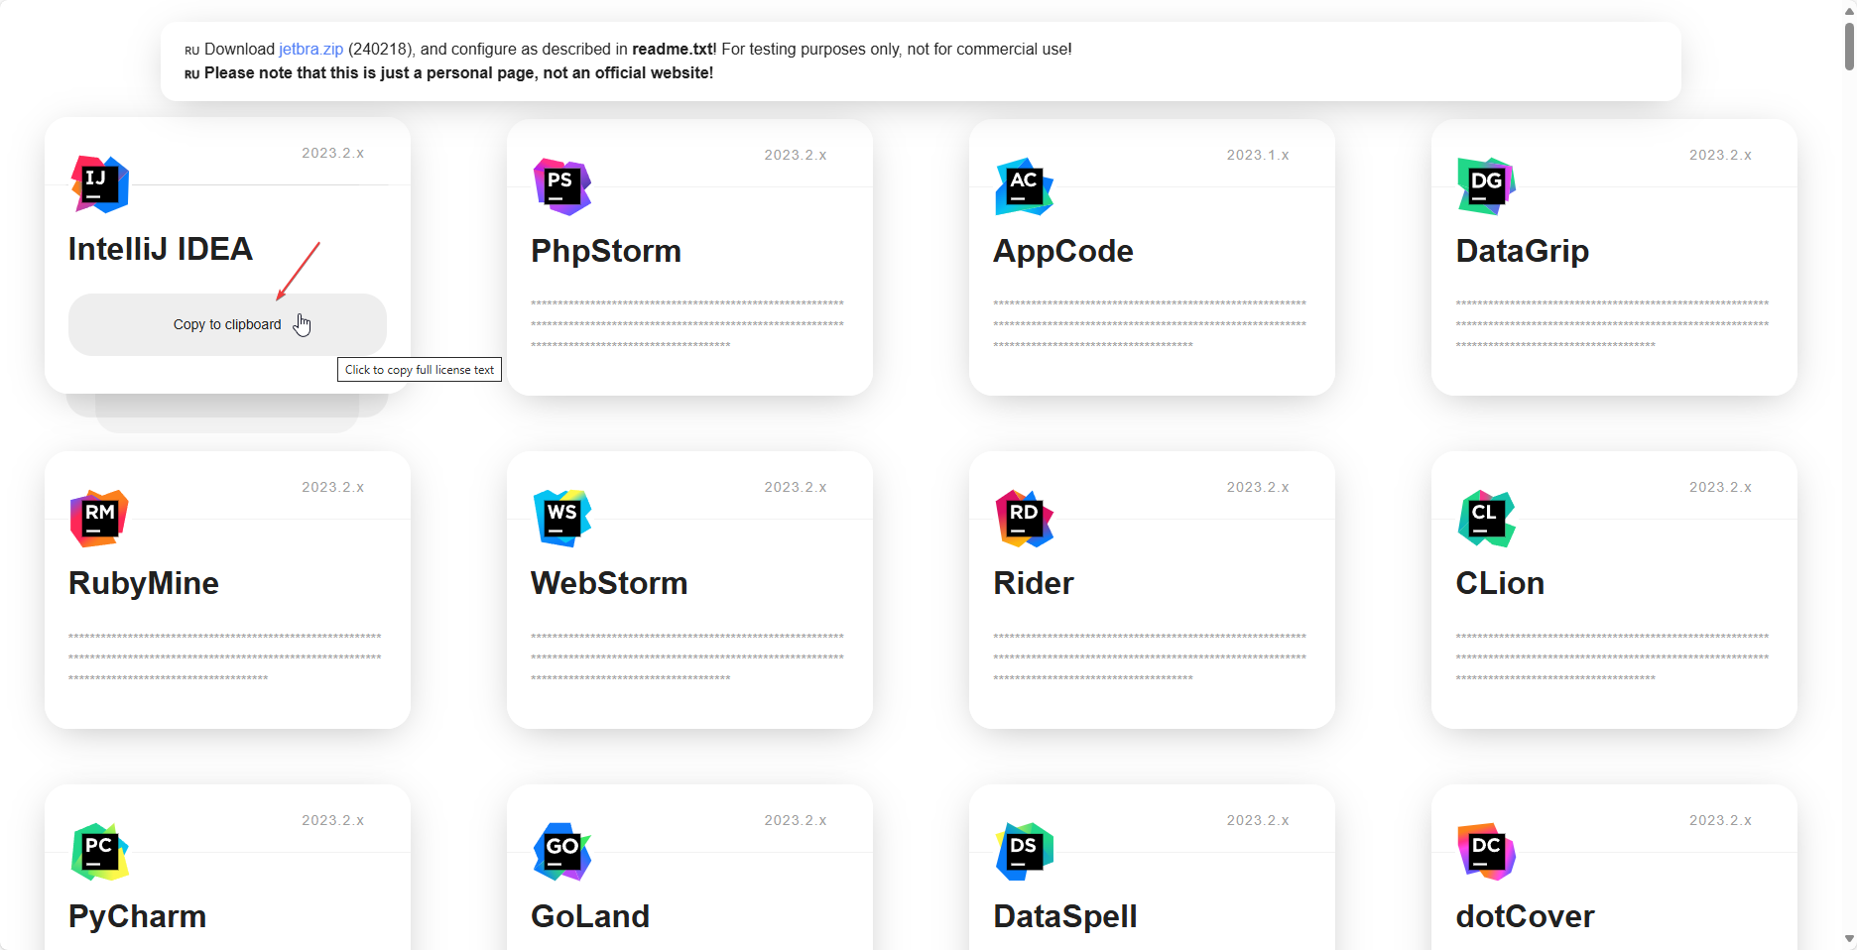The width and height of the screenshot is (1857, 950).
Task: Click the 2023.2.x version on IntelliJ IDEA card
Action: (x=333, y=153)
